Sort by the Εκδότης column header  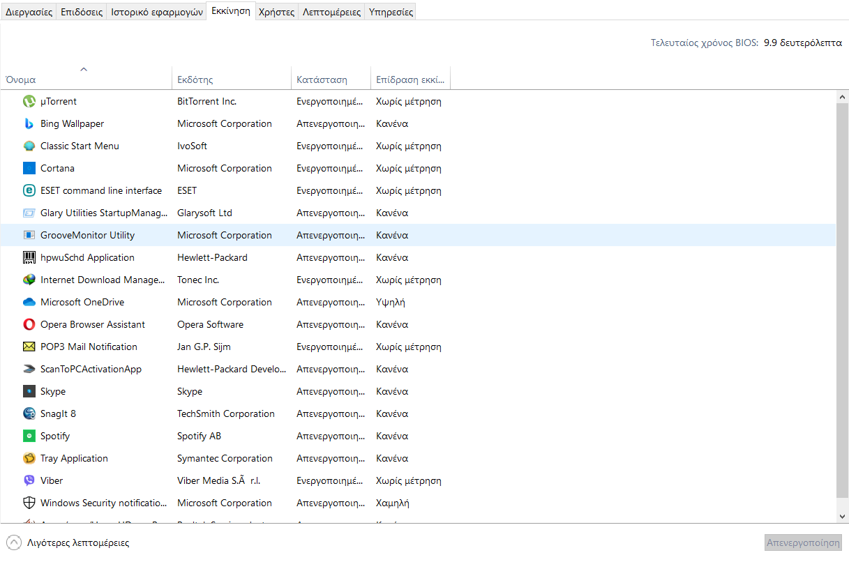[x=231, y=79]
